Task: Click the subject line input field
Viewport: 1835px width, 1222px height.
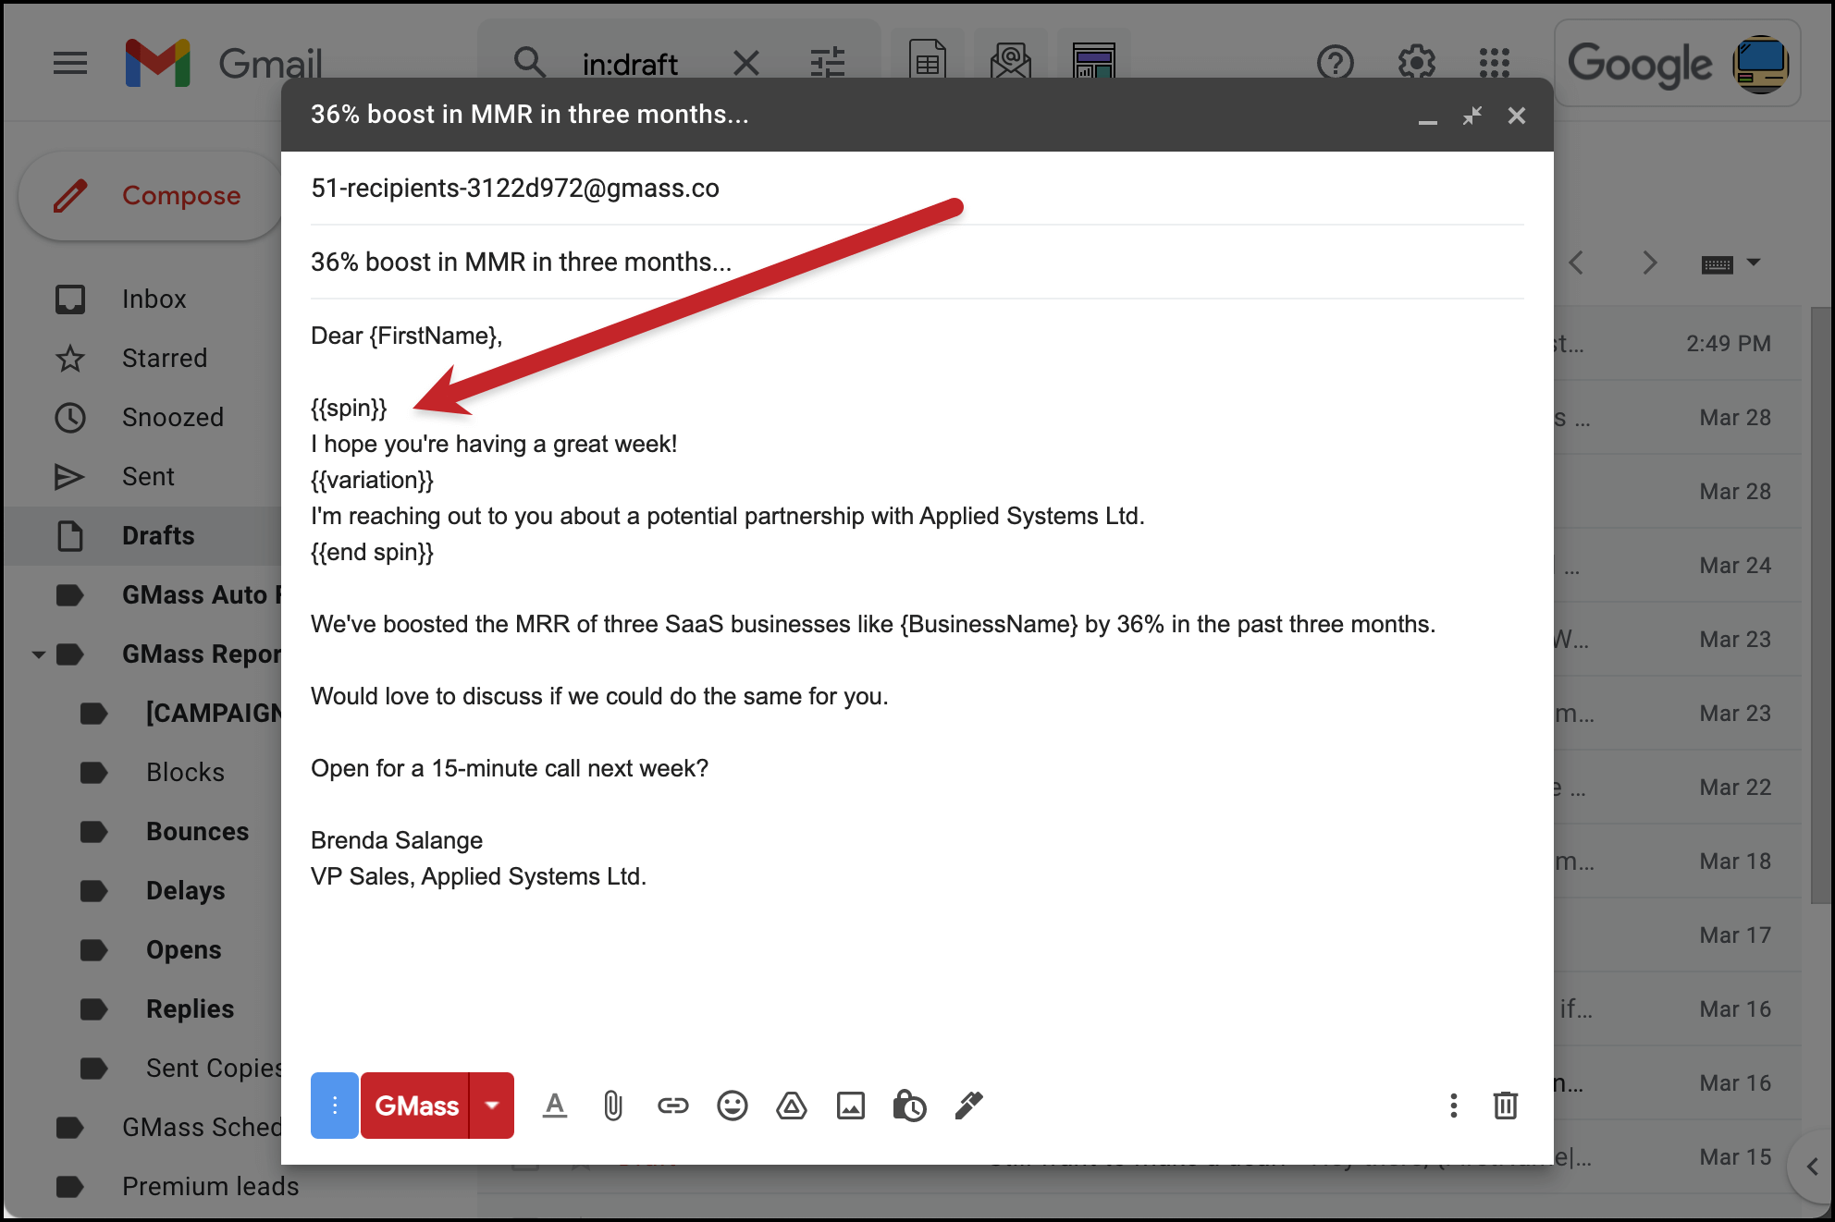Action: tap(916, 261)
